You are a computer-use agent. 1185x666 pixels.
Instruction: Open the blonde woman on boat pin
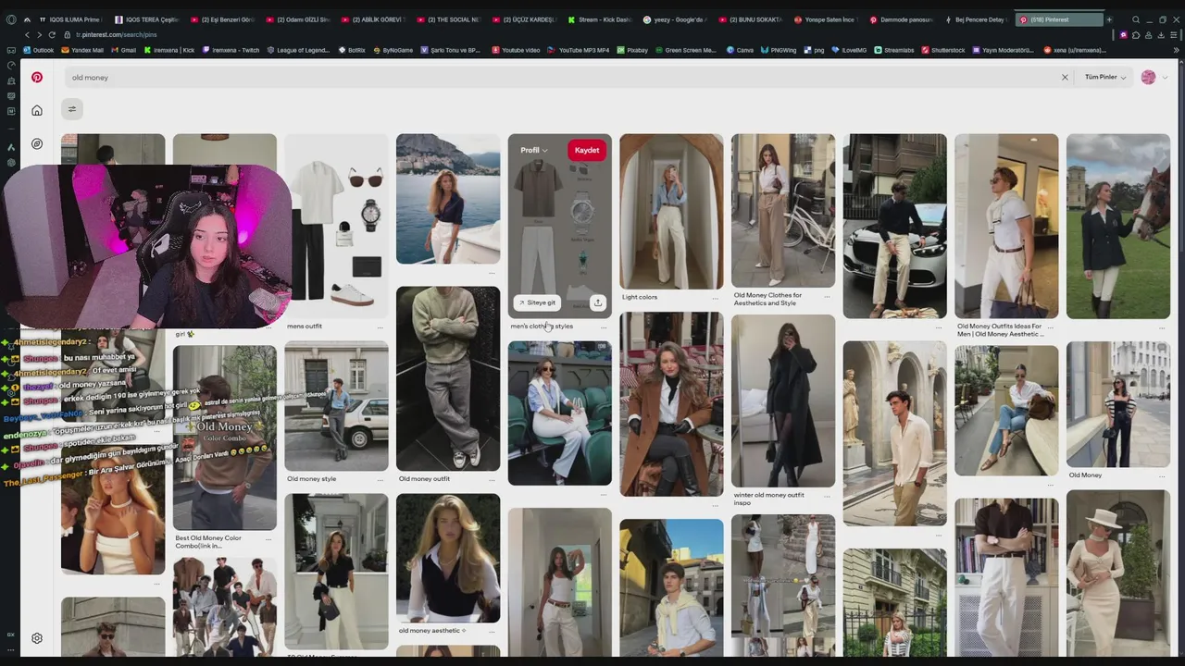(x=448, y=199)
